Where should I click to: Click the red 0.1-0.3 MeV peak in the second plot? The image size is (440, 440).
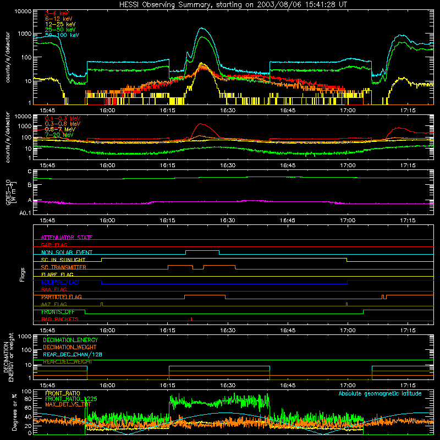pyautogui.click(x=201, y=124)
